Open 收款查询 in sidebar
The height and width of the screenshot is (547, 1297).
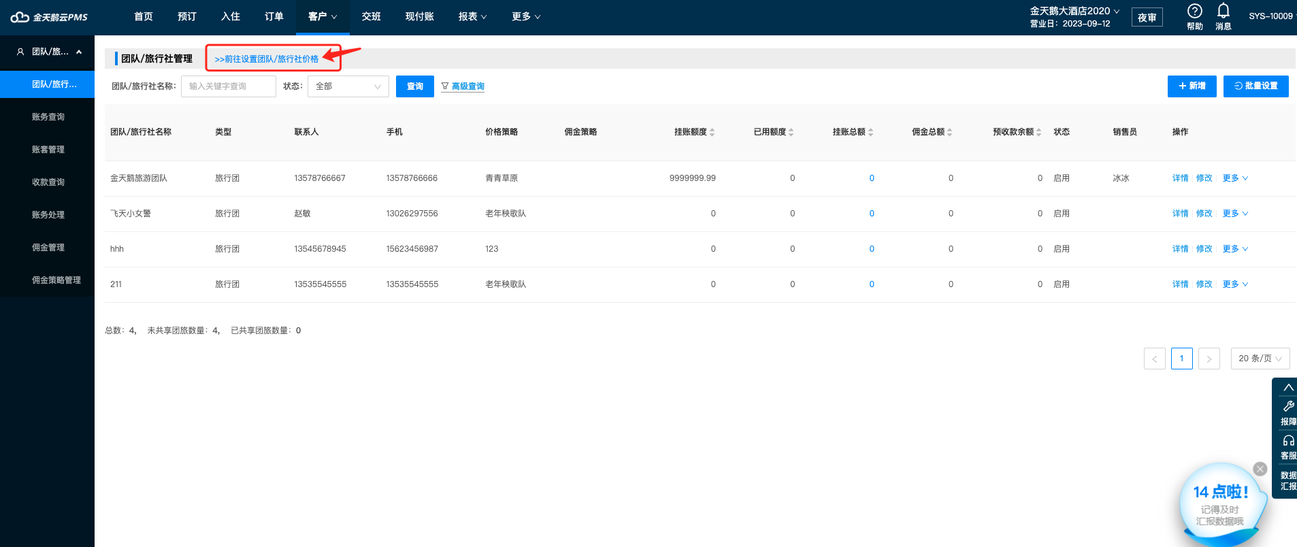coord(48,182)
